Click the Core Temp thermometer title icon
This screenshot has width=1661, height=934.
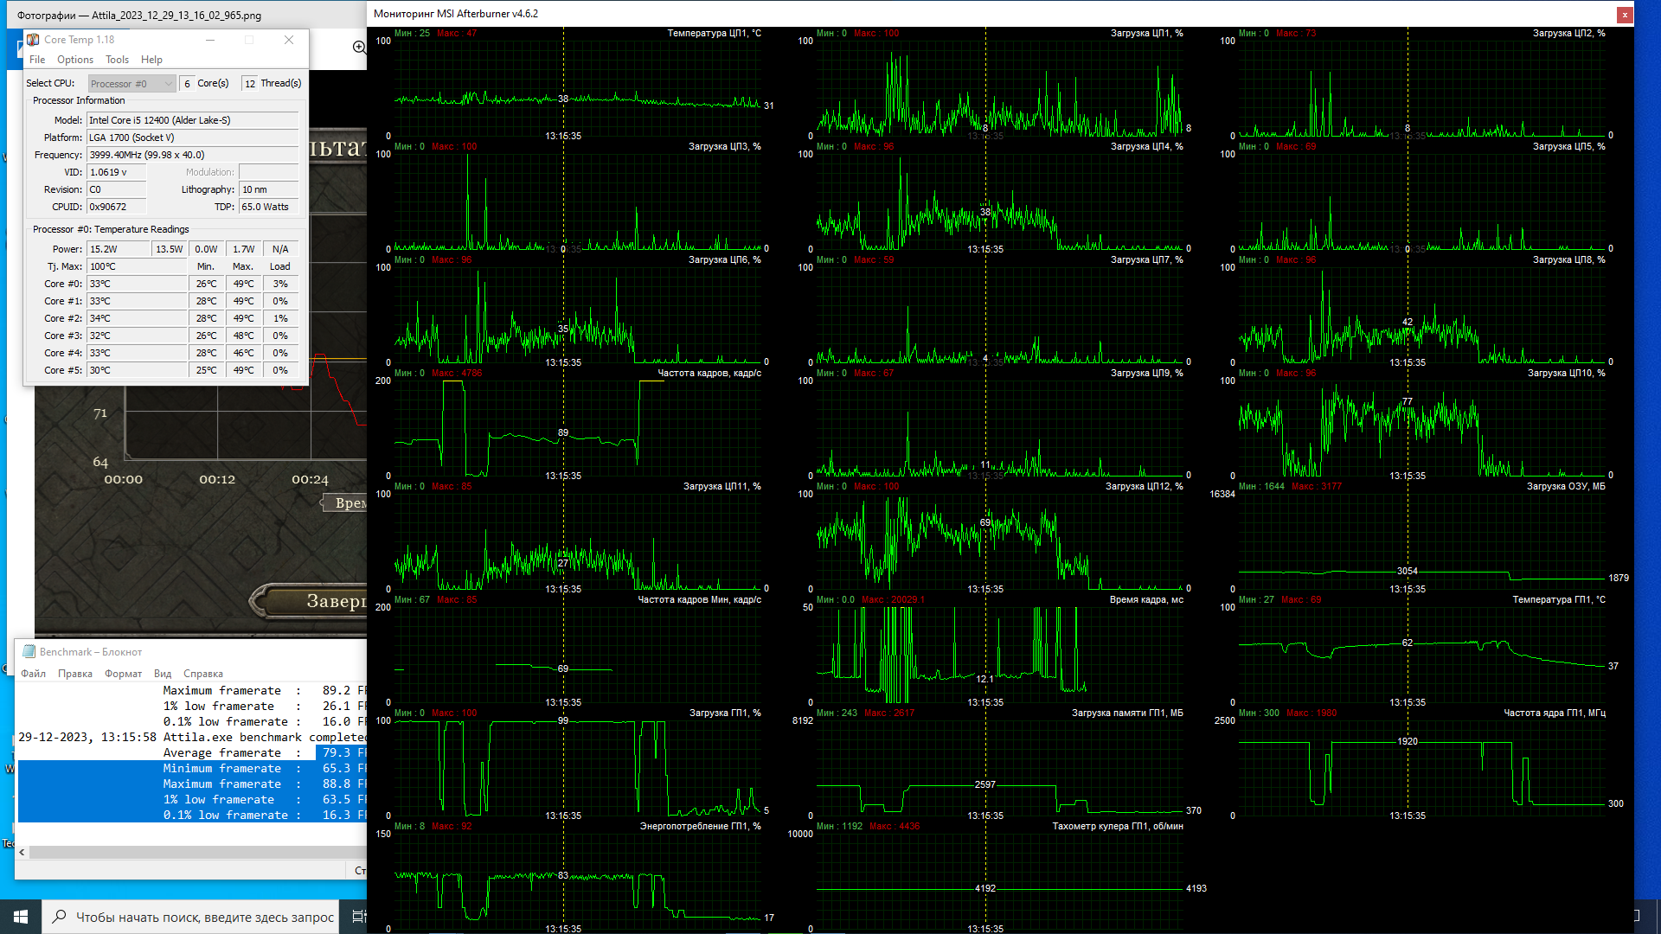pos(33,40)
